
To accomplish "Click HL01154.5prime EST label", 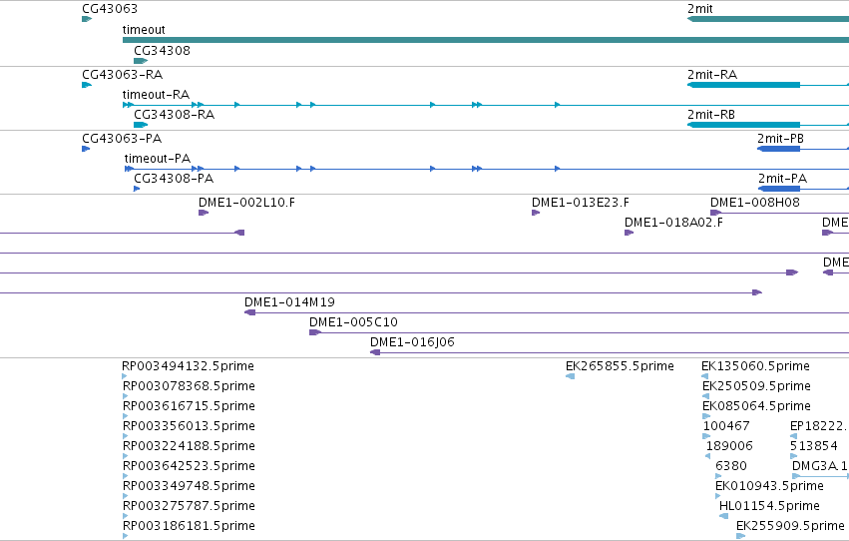I will (x=769, y=506).
